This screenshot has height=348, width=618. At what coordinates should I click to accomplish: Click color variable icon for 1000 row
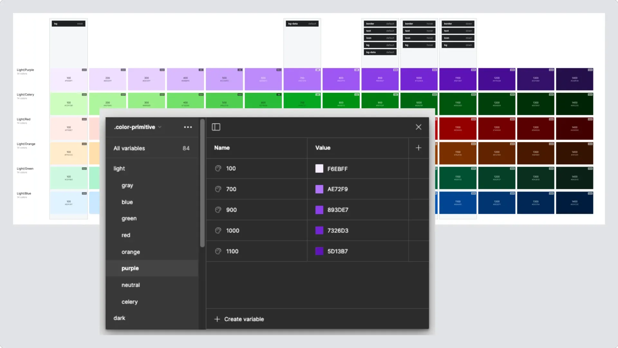click(x=218, y=231)
